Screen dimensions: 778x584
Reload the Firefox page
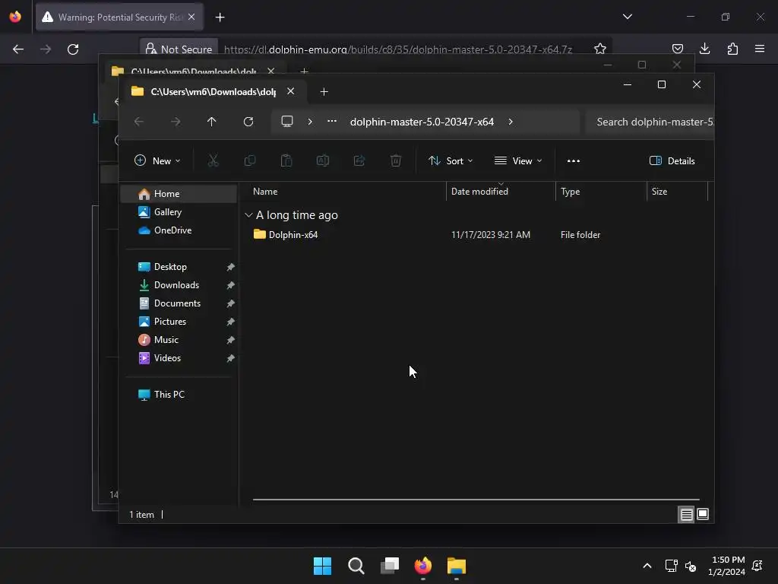point(73,49)
